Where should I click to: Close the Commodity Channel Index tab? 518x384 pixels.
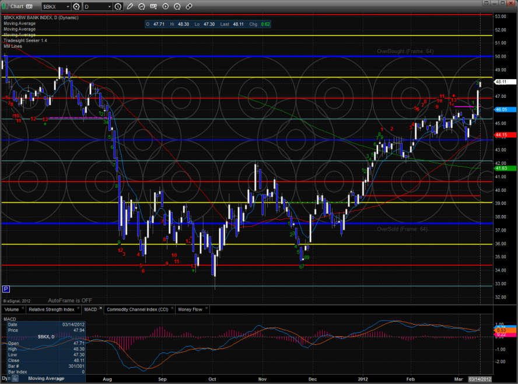pyautogui.click(x=173, y=309)
